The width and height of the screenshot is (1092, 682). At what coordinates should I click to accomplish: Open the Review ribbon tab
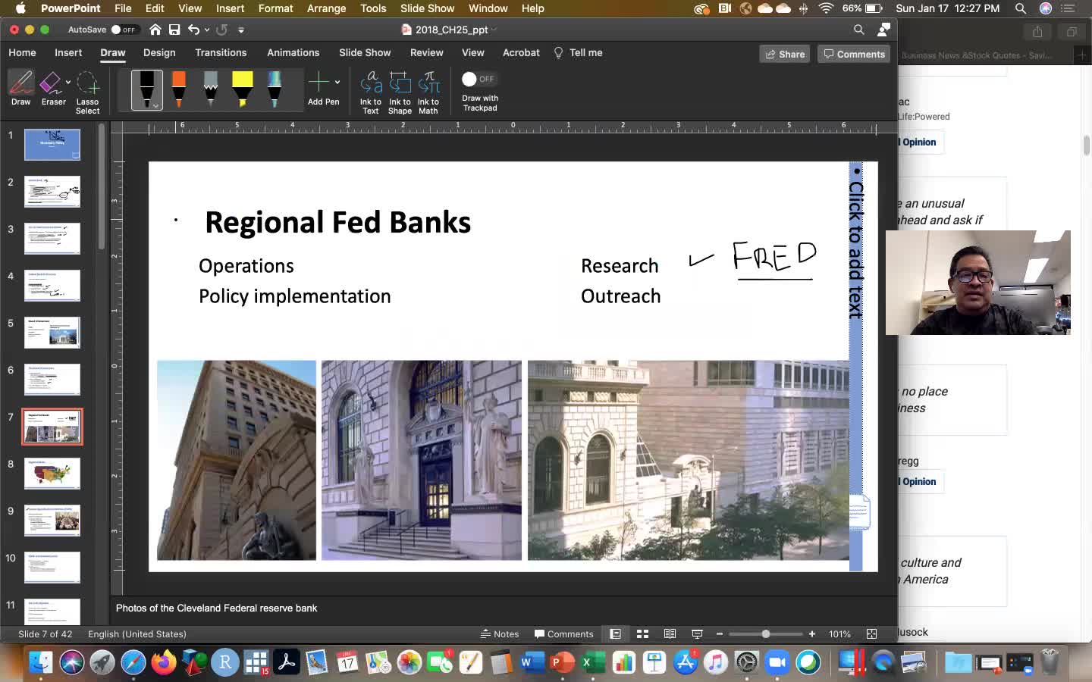(x=426, y=52)
